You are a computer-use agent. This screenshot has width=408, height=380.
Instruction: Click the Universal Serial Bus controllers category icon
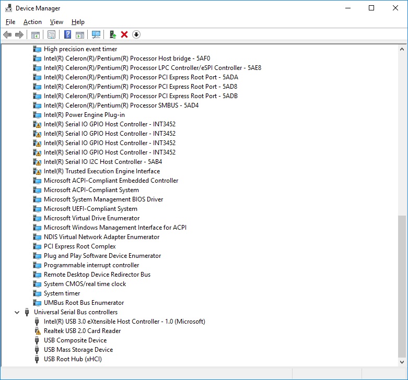click(x=27, y=312)
